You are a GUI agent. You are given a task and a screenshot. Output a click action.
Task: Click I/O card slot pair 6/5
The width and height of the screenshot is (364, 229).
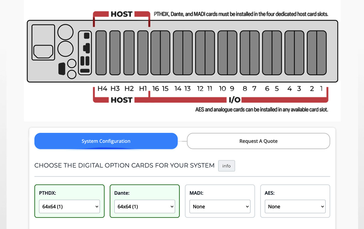pos(272,53)
